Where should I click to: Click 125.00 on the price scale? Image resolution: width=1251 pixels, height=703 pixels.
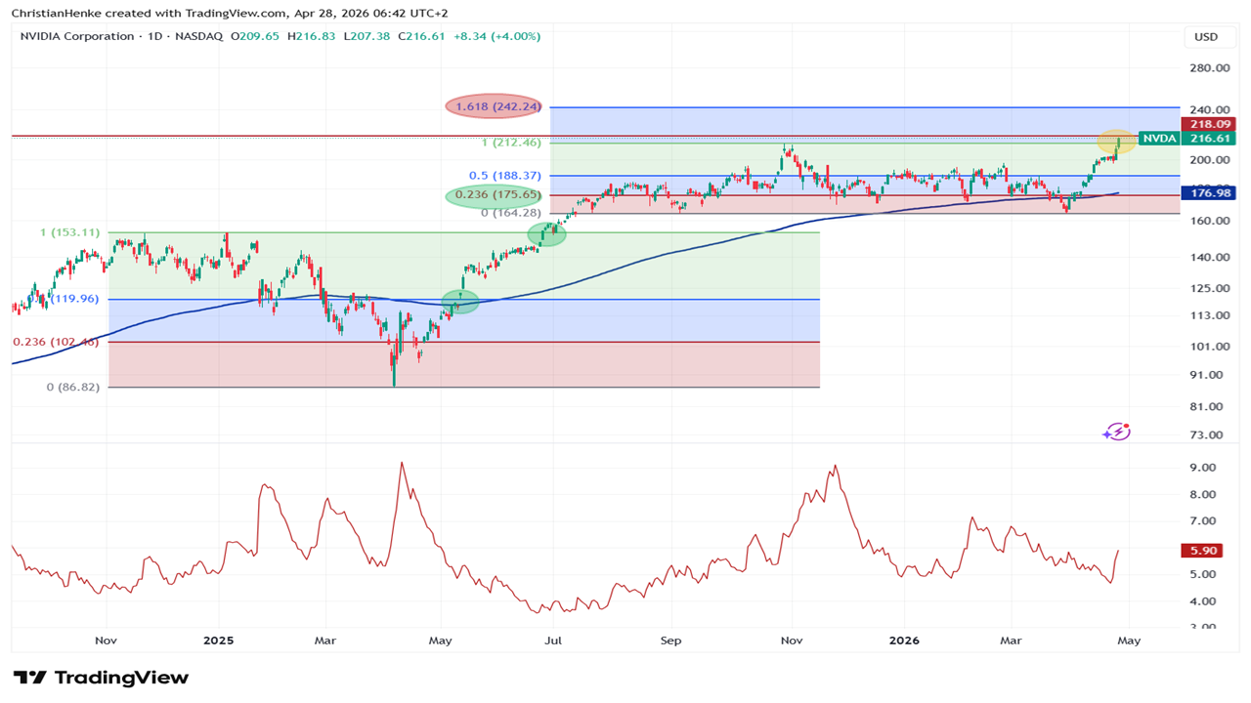[x=1209, y=289]
